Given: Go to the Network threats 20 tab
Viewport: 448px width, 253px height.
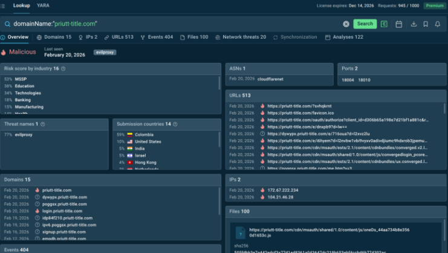Looking at the screenshot, I should point(240,37).
